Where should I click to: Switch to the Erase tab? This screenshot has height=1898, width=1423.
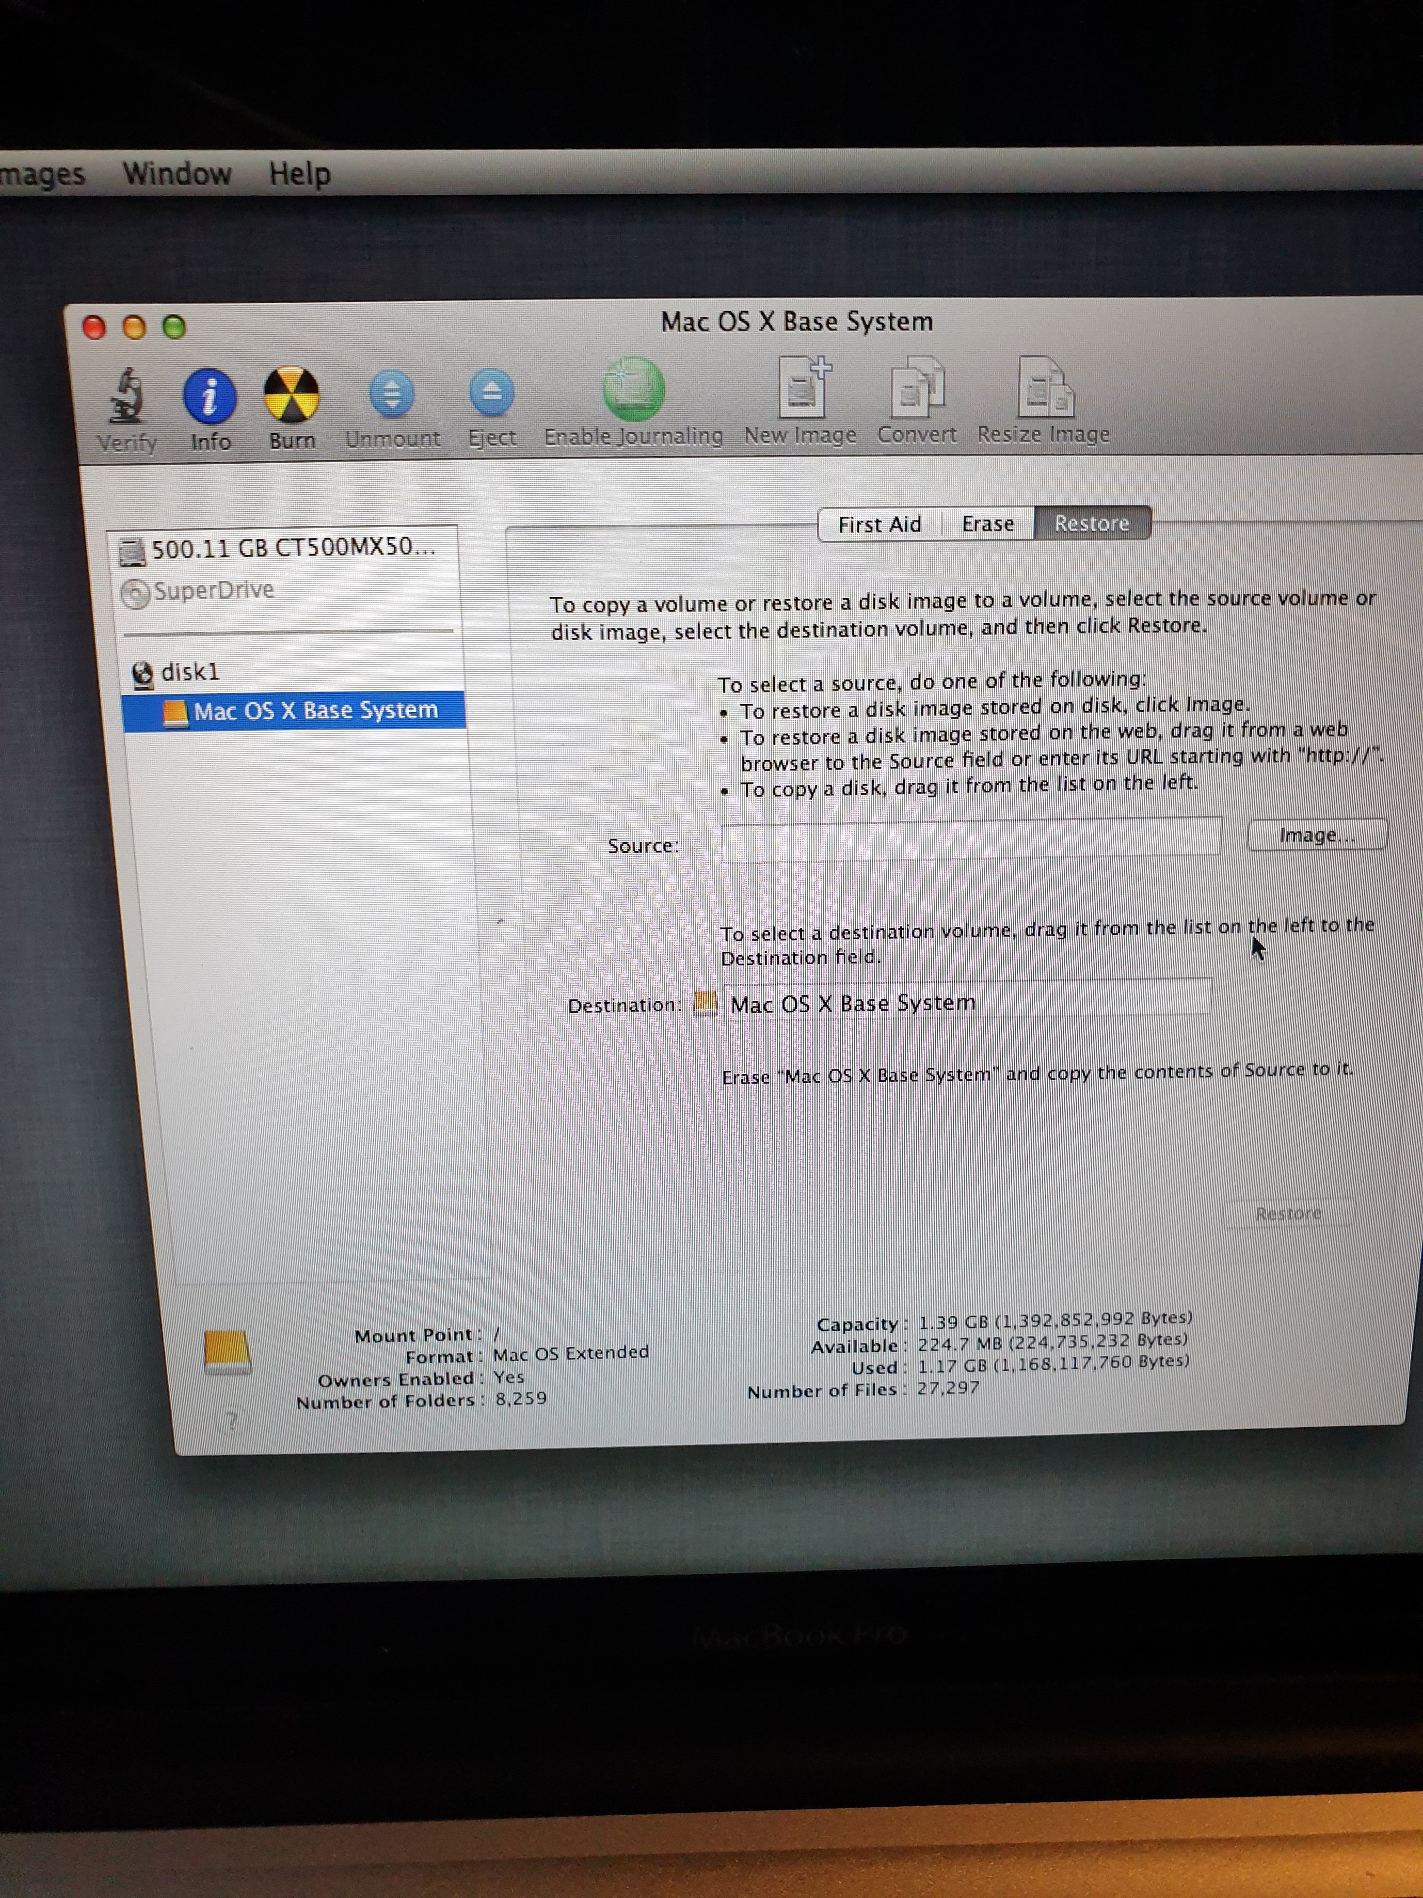(x=988, y=523)
